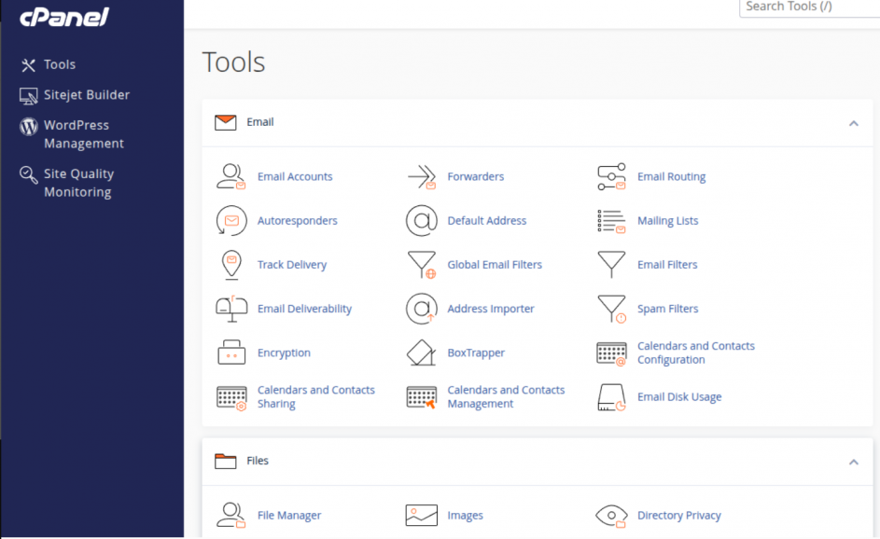Click the Track Delivery pin icon
The height and width of the screenshot is (539, 880).
(x=231, y=265)
